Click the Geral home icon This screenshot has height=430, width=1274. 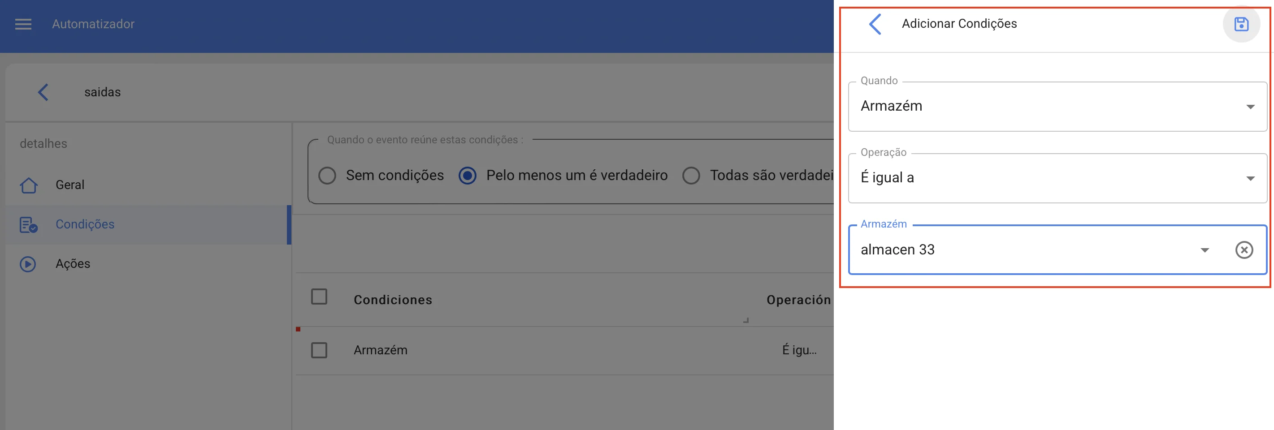point(29,185)
